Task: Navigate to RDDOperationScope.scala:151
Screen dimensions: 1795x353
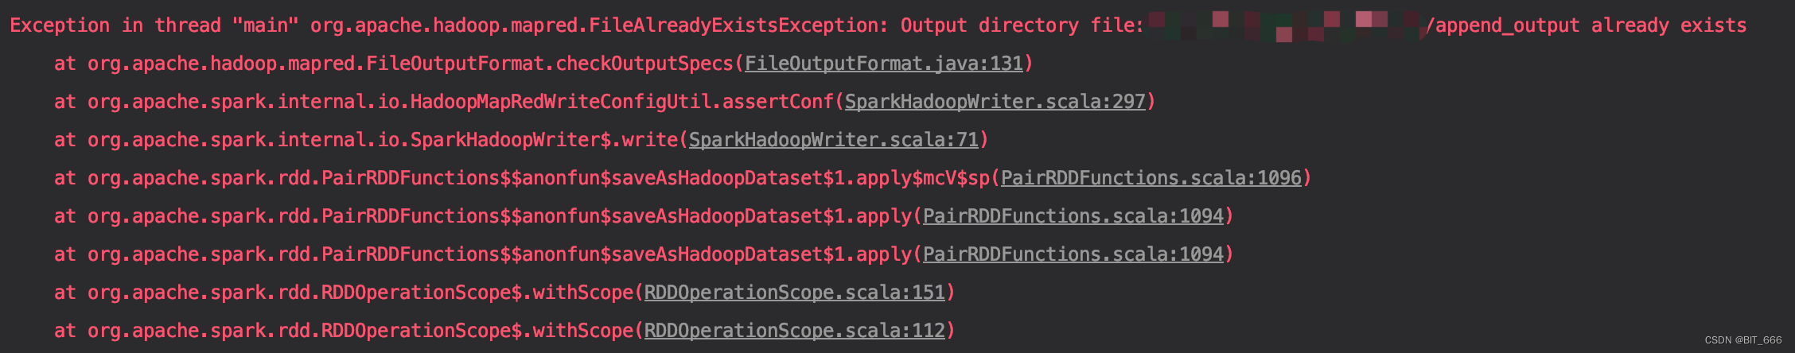Action: tap(794, 293)
